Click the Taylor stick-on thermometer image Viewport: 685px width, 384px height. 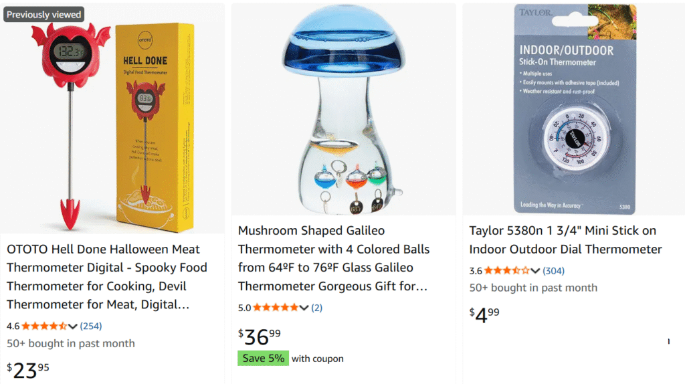pyautogui.click(x=575, y=110)
